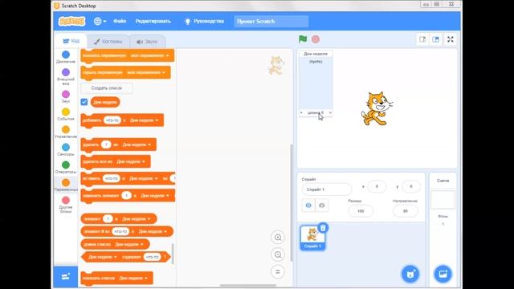Open list dropdown in удалить 1 из block
Viewport: 514px width, 289px height.
pos(137,144)
